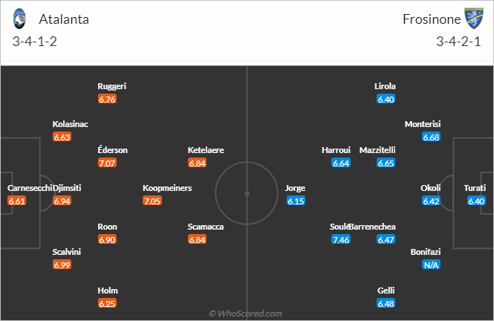Open the Atalanta team name link
Image resolution: width=494 pixels, height=321 pixels.
(x=64, y=19)
